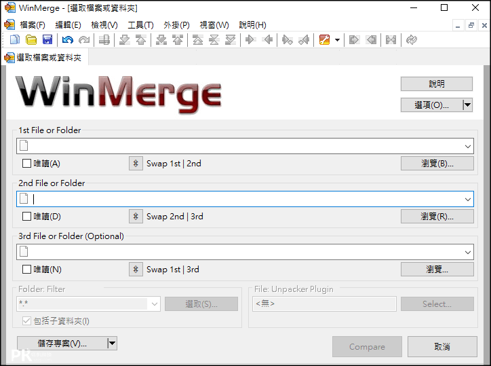The height and width of the screenshot is (366, 491).
Task: Click the Current Difference toolbar icon
Action: click(x=214, y=40)
